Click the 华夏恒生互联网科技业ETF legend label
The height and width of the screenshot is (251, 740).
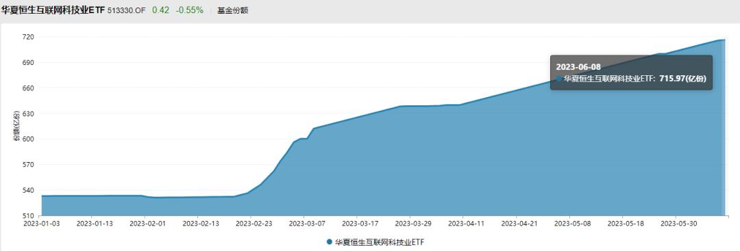point(376,242)
